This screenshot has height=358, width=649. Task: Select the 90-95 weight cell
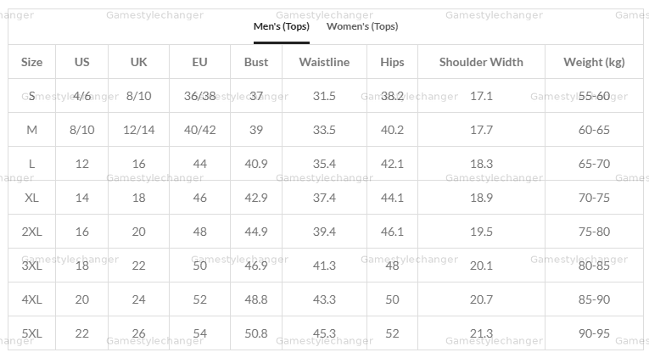coord(594,333)
